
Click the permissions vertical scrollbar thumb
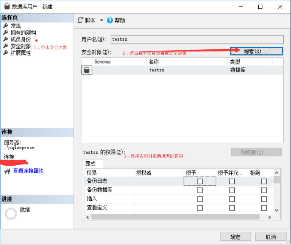[x=277, y=180]
